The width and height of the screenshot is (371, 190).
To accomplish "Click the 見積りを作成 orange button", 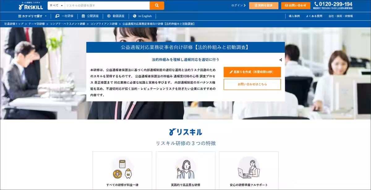I will point(252,72).
